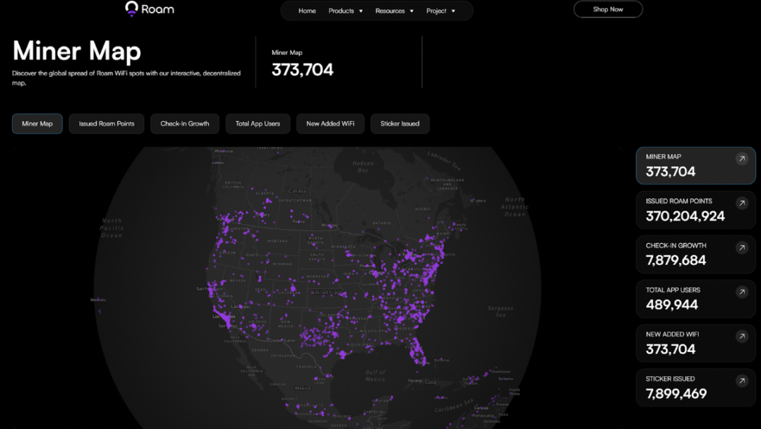Select the Miner Map 373,704 side card

[x=695, y=165]
